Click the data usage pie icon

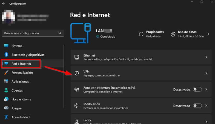click(173, 34)
